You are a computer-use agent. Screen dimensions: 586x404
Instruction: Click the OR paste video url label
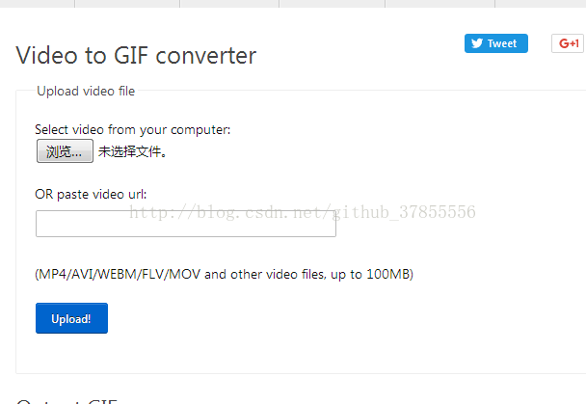click(91, 195)
